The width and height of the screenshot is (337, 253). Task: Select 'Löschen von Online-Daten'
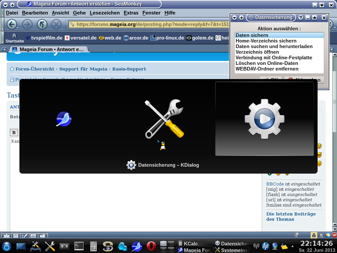pos(279,63)
